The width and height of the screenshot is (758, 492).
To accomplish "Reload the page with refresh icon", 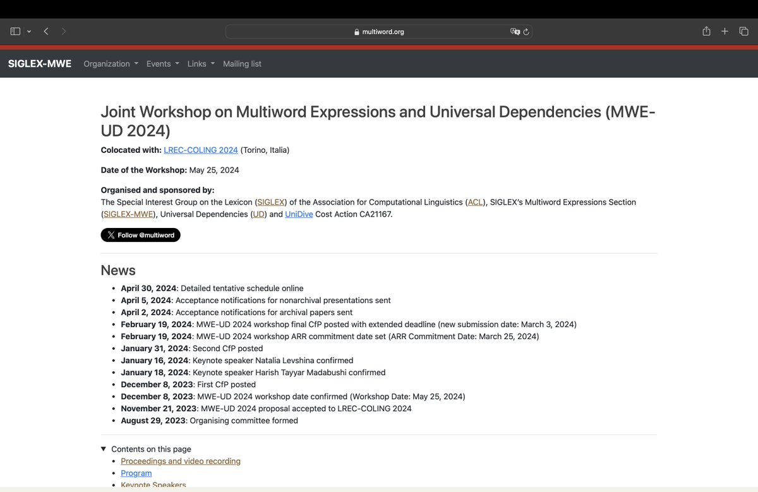I will pos(526,32).
